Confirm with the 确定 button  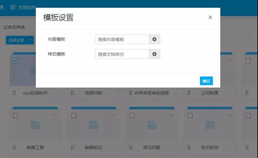pyautogui.click(x=206, y=81)
